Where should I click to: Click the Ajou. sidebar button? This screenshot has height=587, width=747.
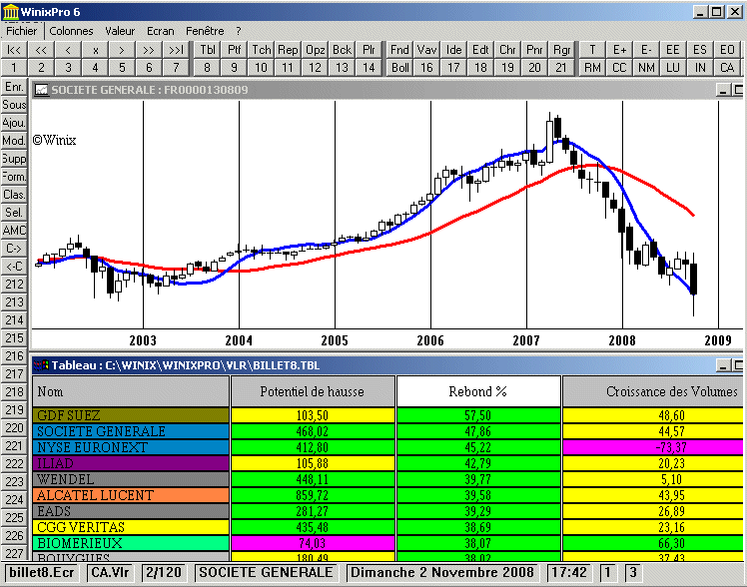point(14,123)
